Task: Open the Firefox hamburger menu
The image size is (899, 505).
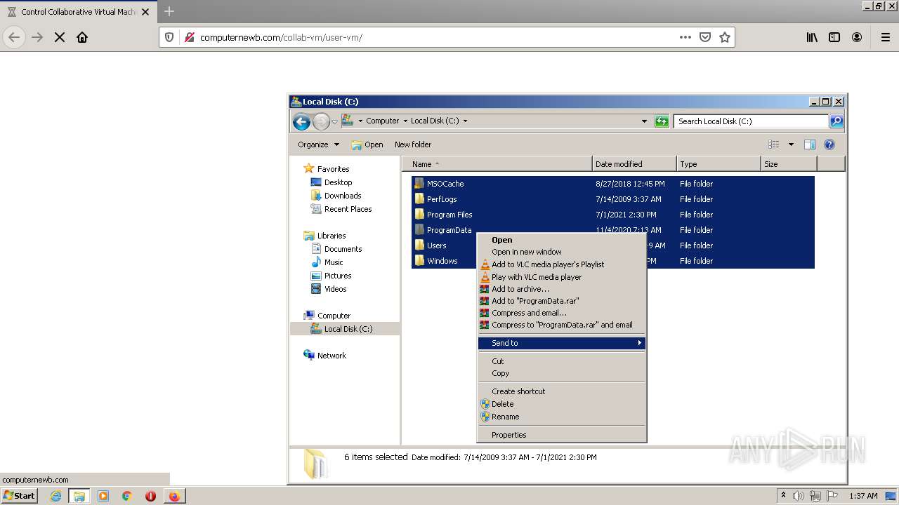Action: coord(886,37)
